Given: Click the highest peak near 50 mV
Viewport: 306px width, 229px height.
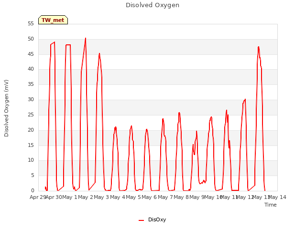Looking at the screenshot, I should click(86, 38).
